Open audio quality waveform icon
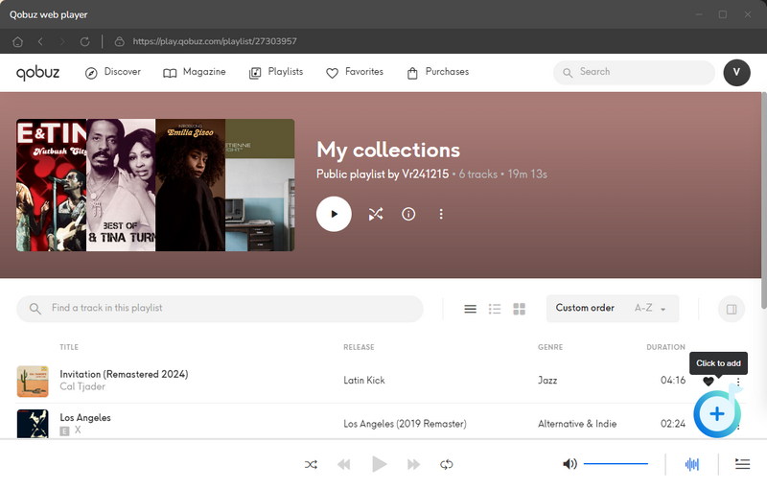 coord(691,464)
